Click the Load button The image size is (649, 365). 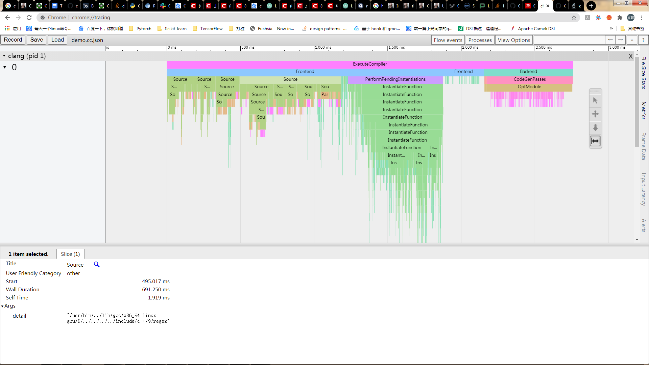(x=57, y=40)
